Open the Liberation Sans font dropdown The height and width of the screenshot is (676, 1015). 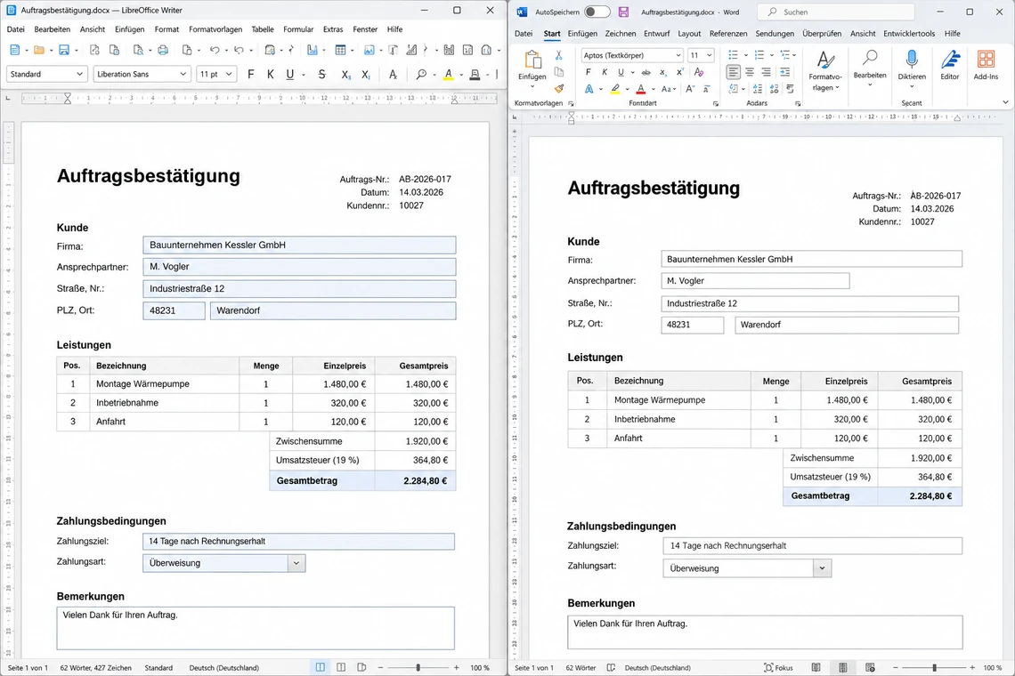pyautogui.click(x=183, y=75)
